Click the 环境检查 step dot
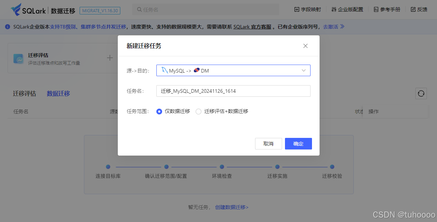Viewport: 437px width, 222px height. [222, 167]
